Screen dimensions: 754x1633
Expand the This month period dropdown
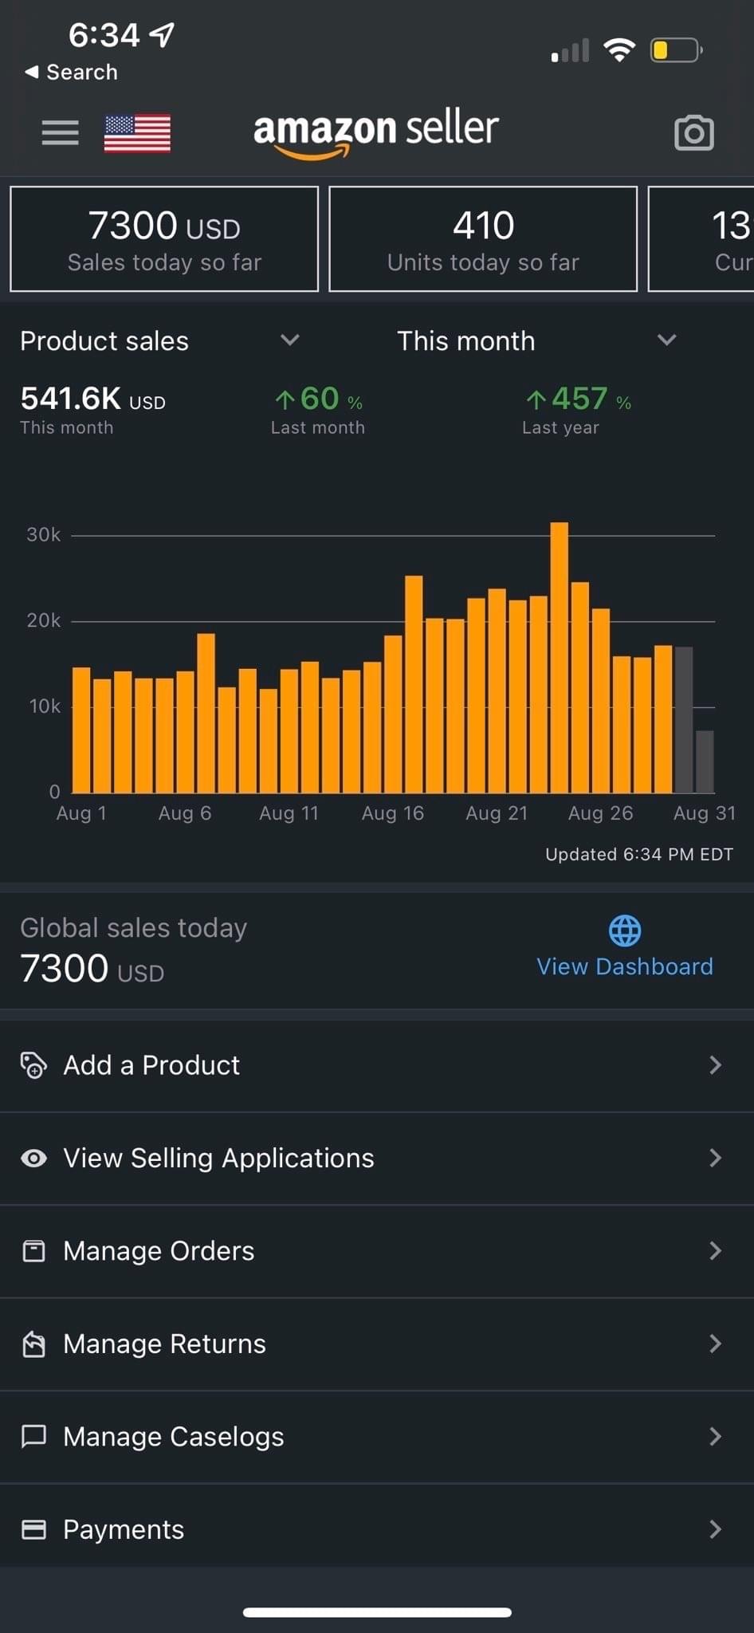[666, 340]
